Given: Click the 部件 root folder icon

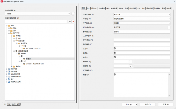Looking at the screenshot, I should 9,26.
